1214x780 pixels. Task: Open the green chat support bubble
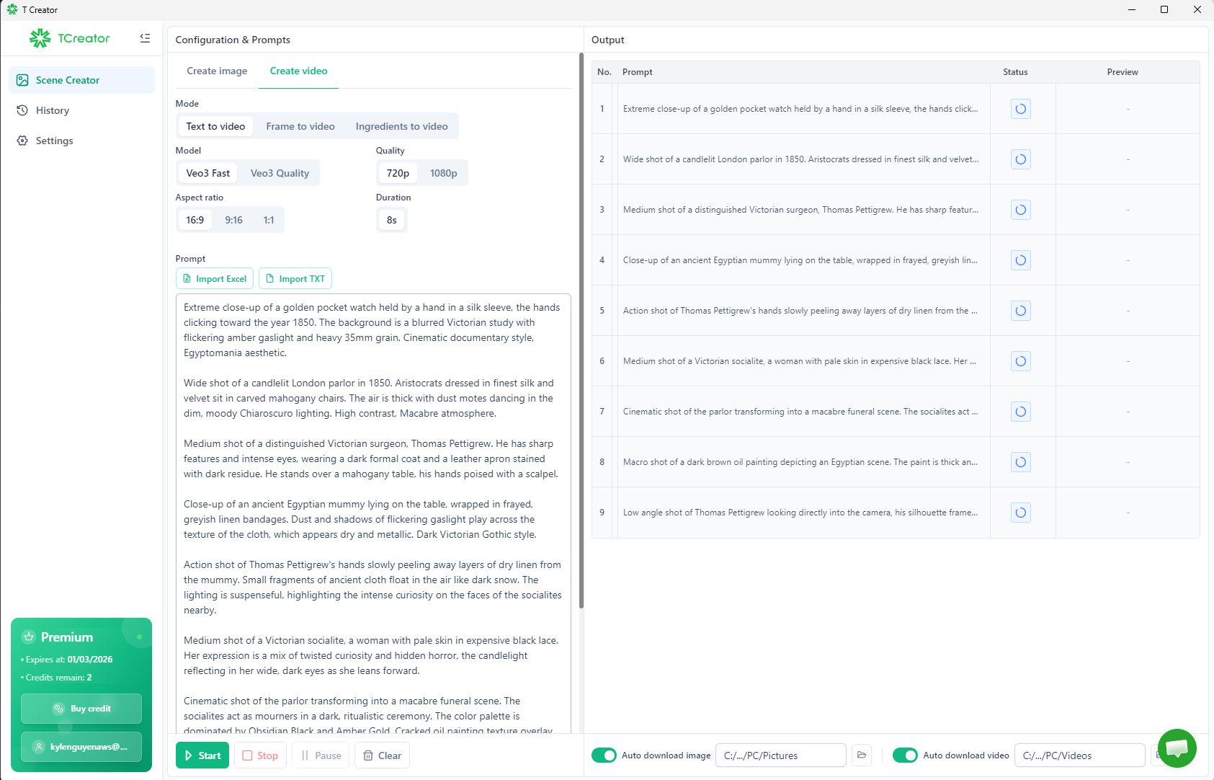point(1177,748)
